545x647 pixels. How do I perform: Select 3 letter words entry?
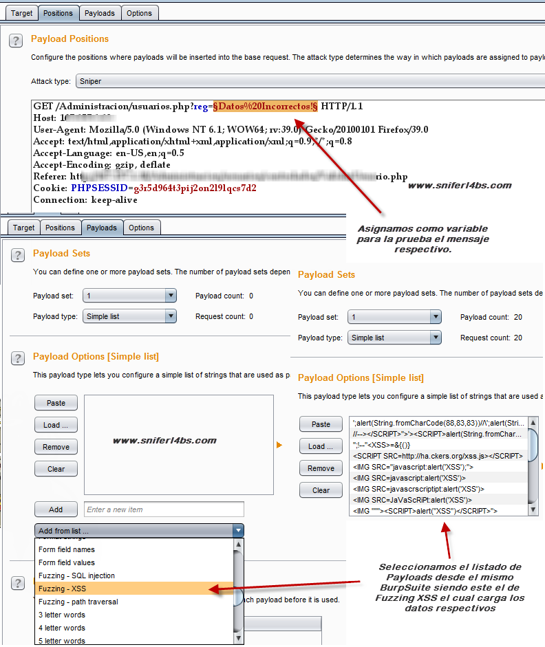tap(135, 615)
